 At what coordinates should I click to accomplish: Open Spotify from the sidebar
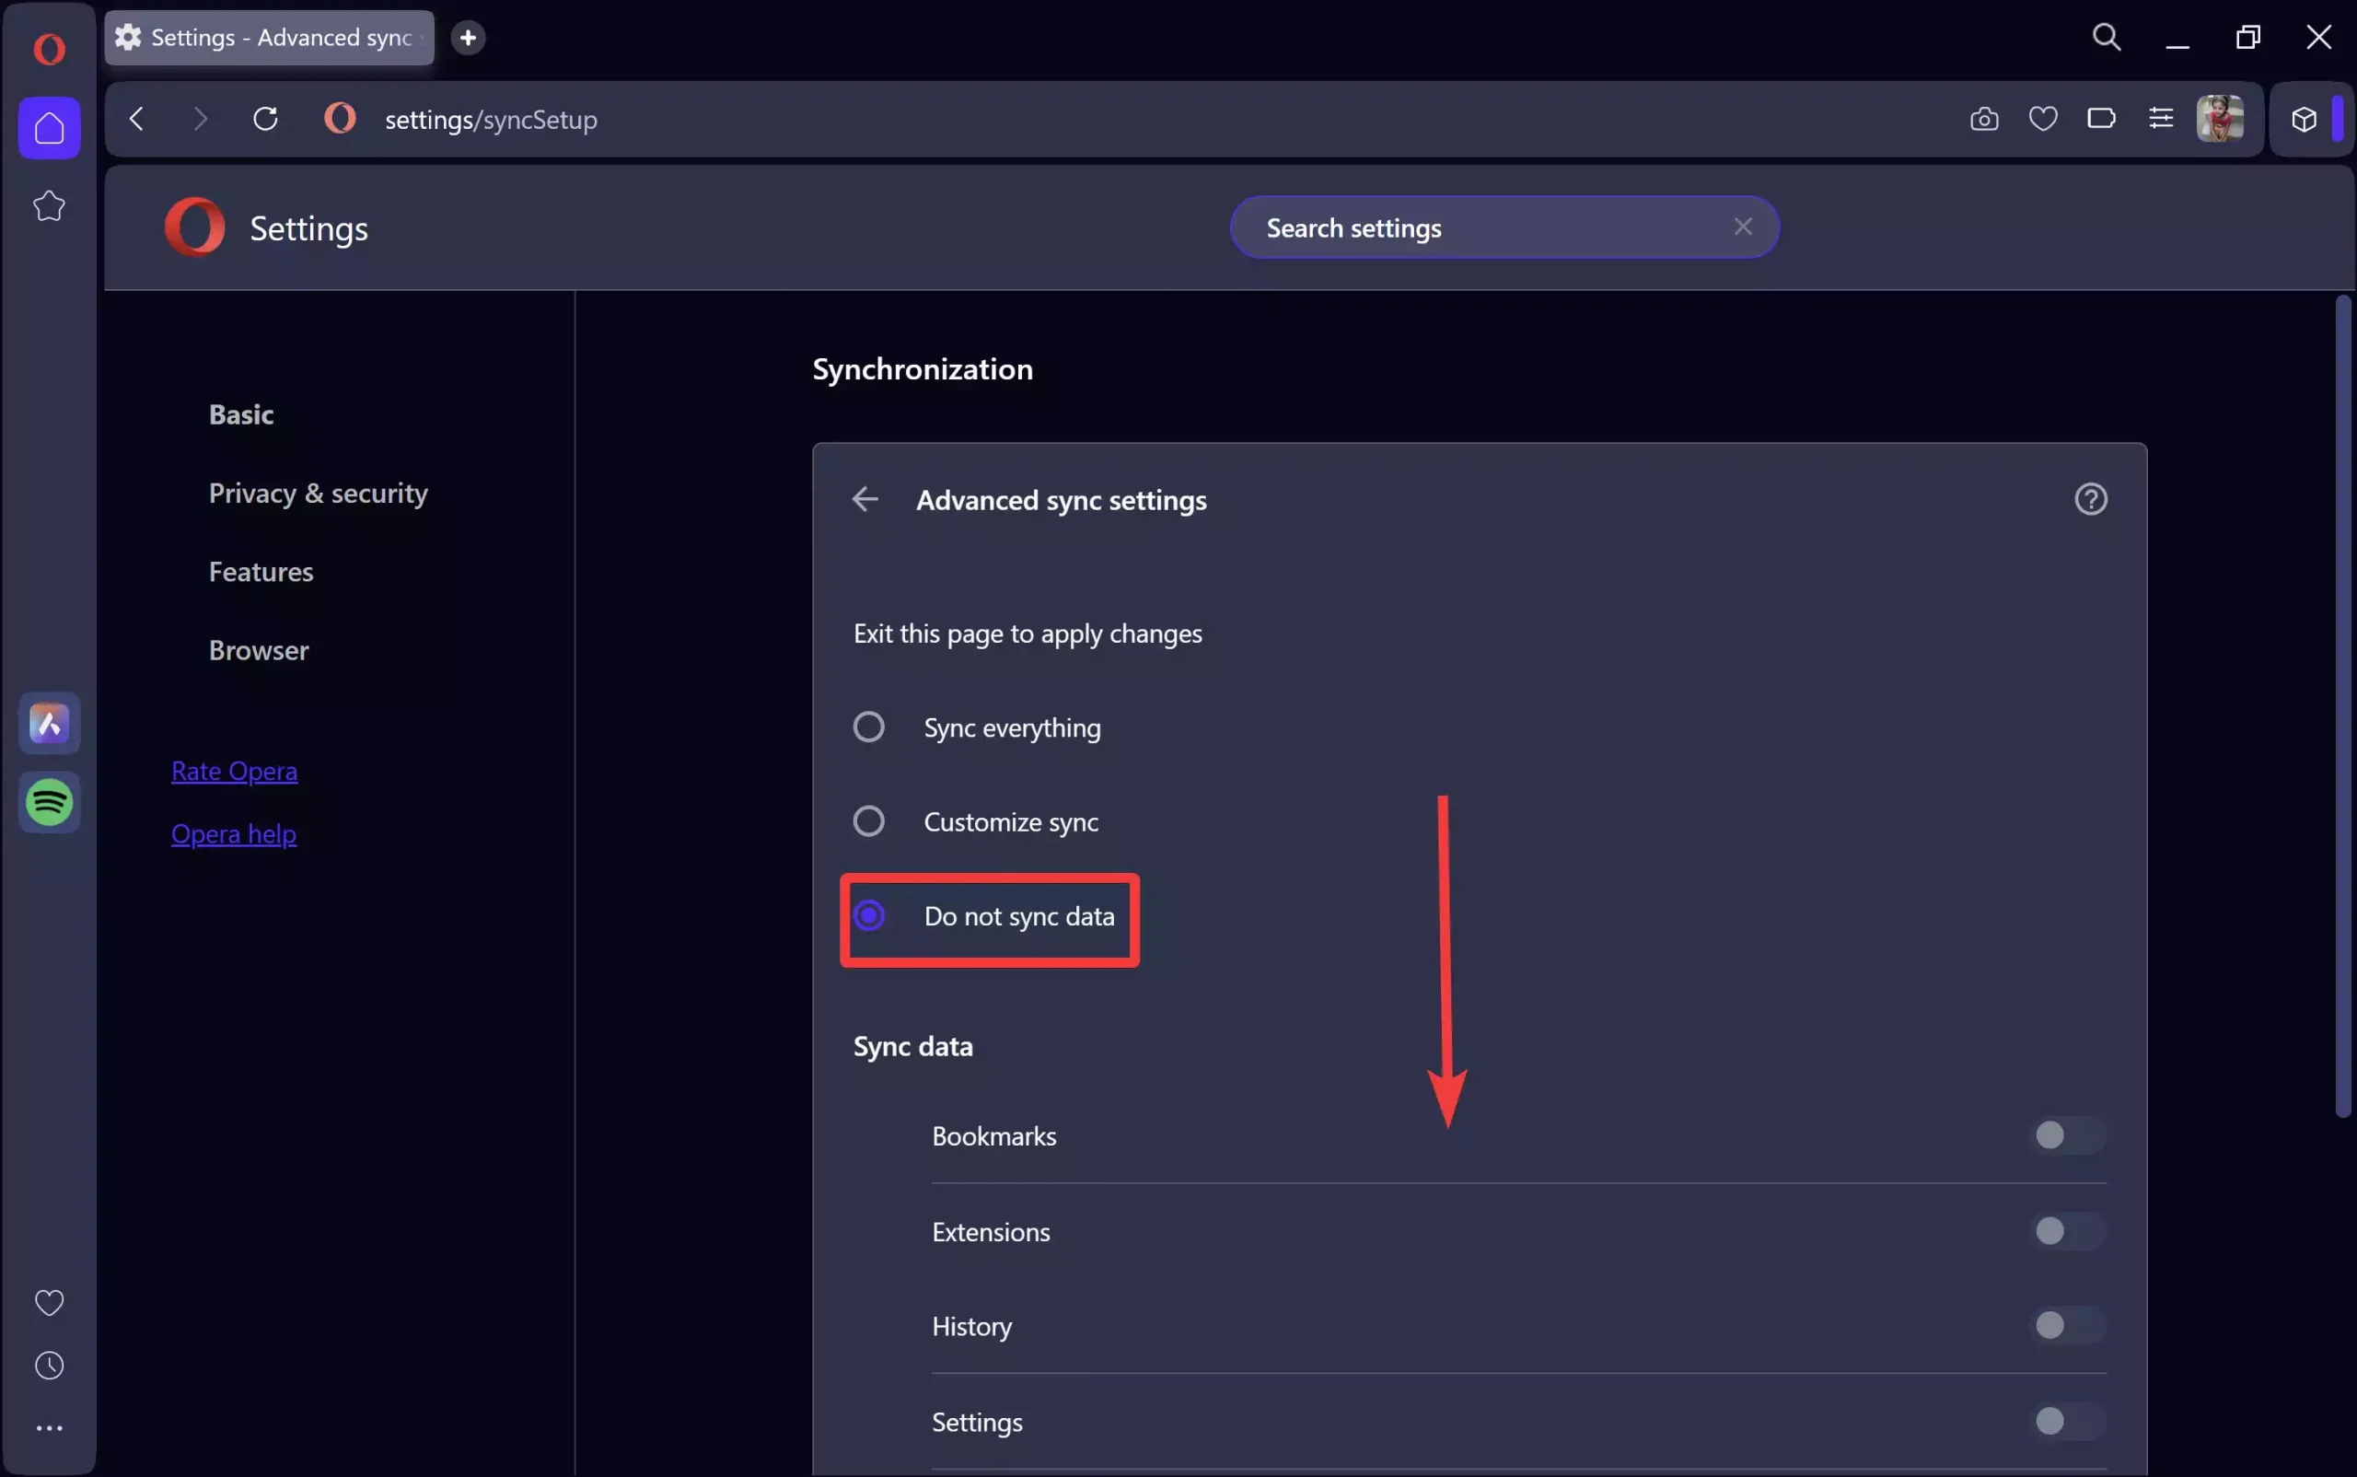click(x=49, y=803)
